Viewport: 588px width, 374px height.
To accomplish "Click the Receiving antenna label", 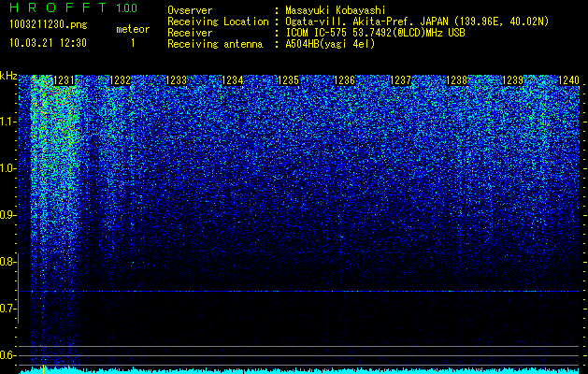I will (x=215, y=44).
